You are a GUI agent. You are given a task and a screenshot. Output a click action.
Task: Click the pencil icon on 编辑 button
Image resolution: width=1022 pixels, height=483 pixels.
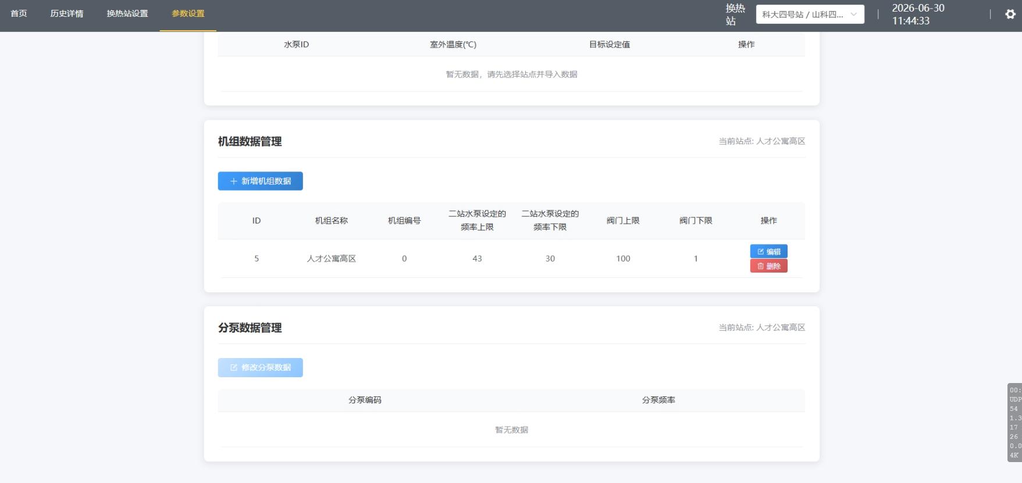[761, 252]
